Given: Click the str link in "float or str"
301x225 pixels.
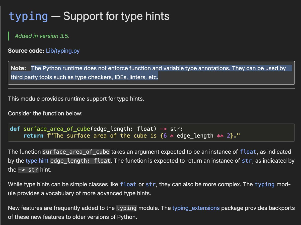Looking at the screenshot, I should (x=150, y=184).
